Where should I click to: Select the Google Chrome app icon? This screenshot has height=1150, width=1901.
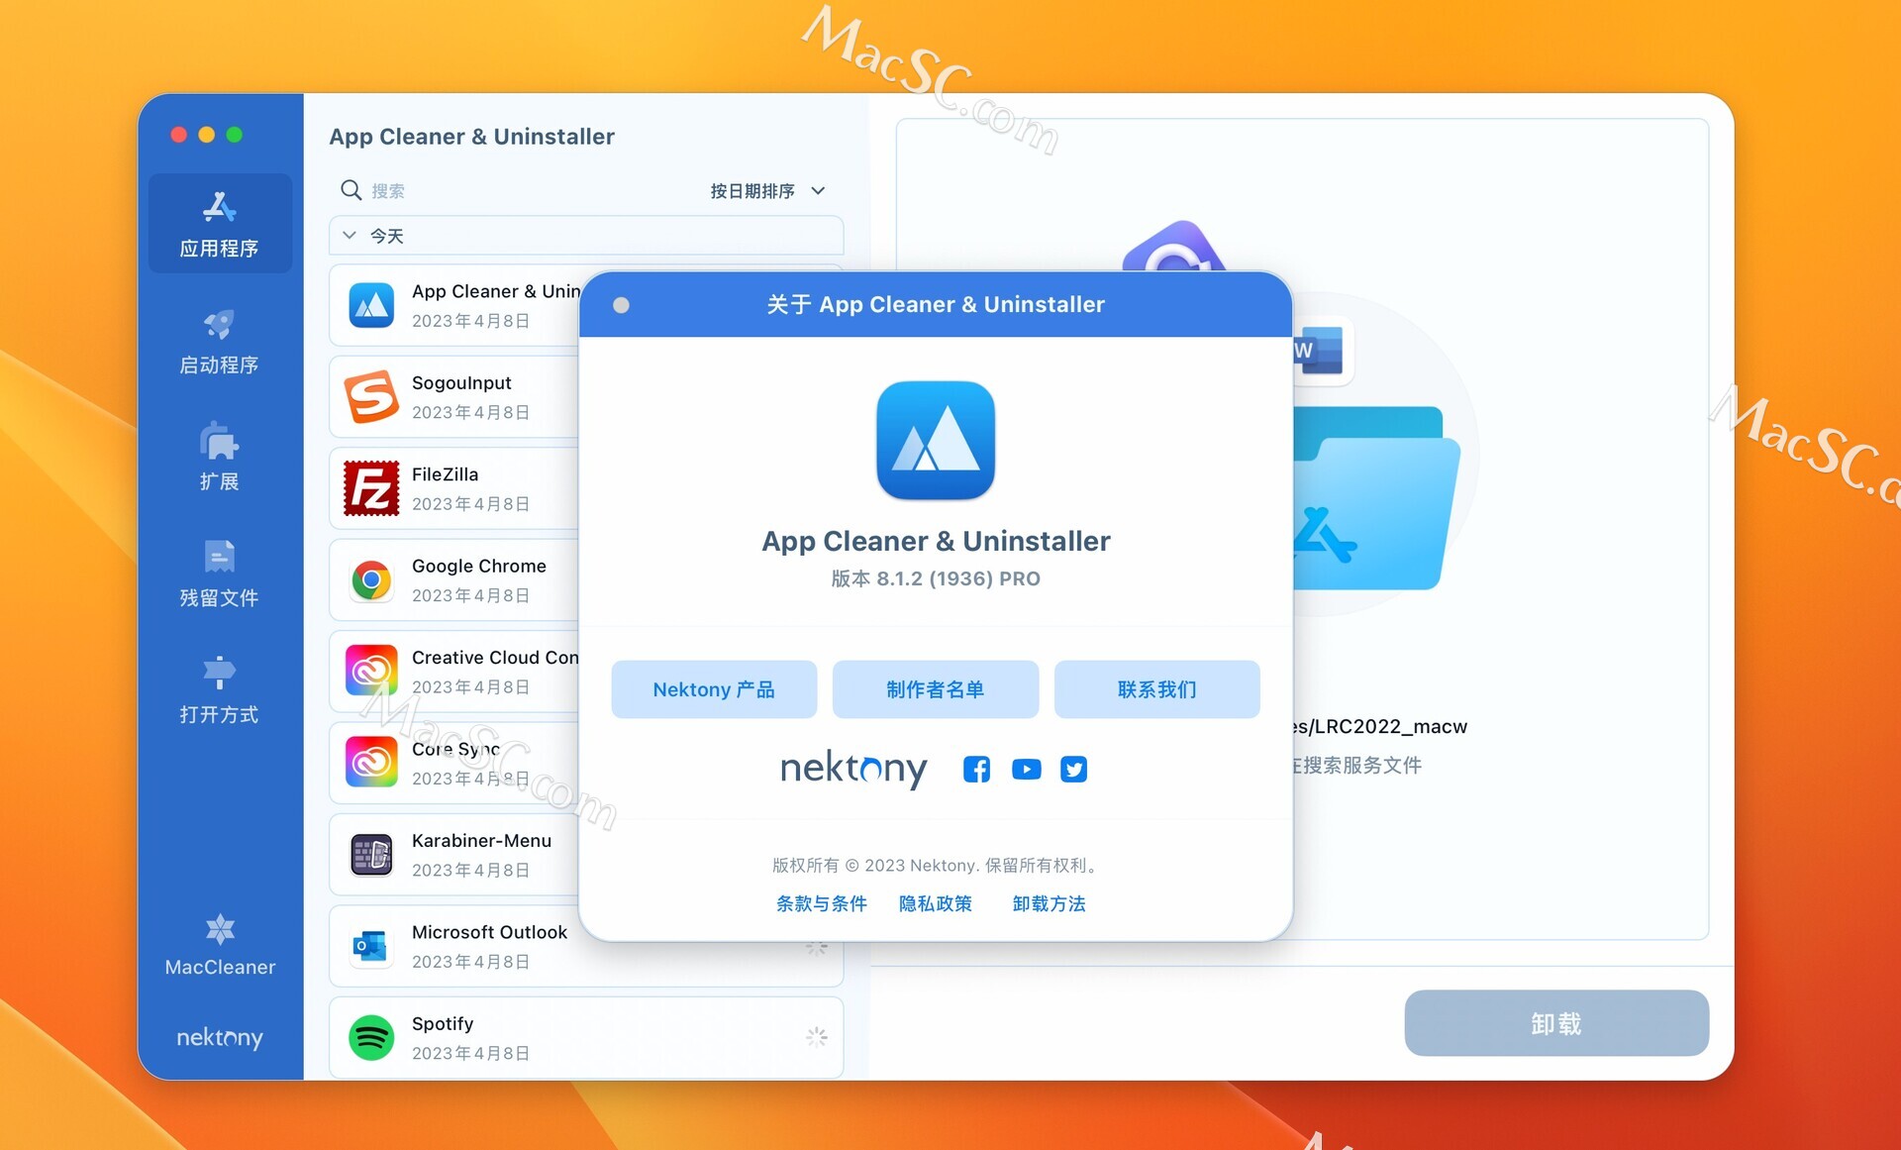(371, 580)
